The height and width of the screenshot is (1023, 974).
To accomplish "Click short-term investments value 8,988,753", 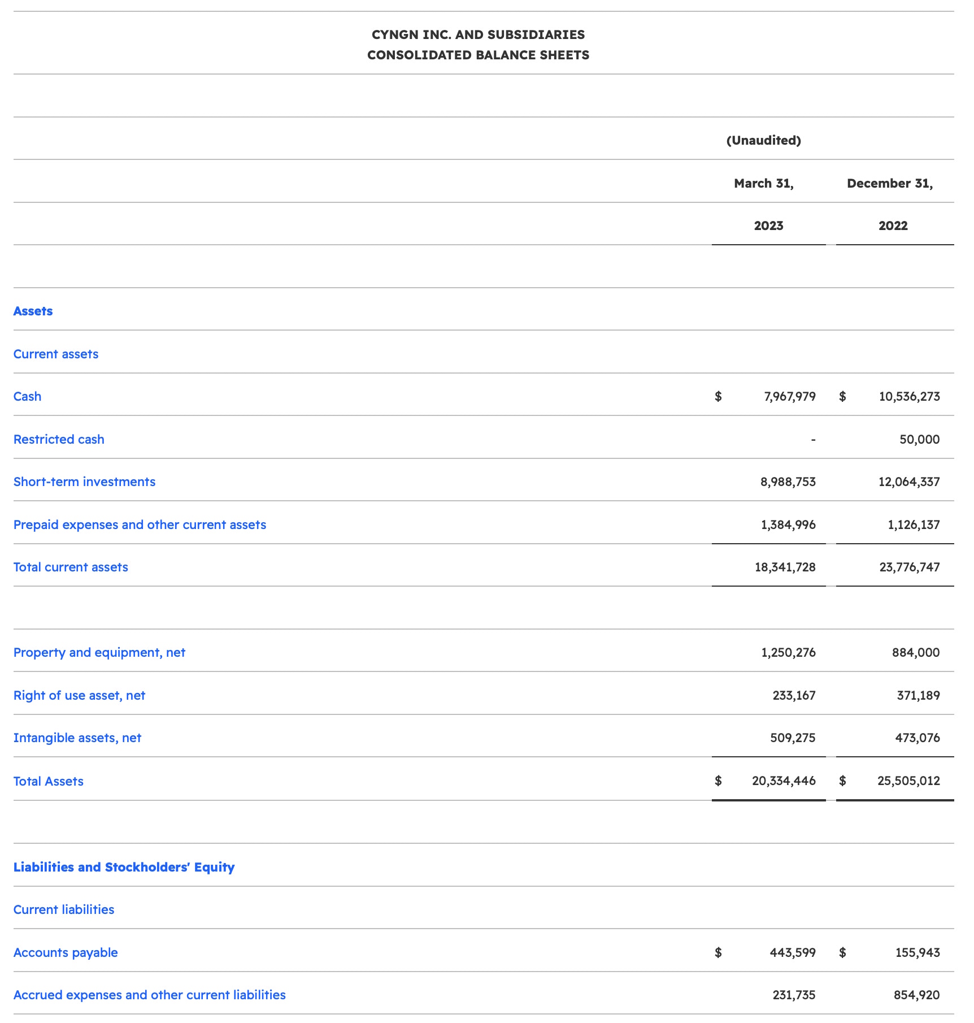I will pyautogui.click(x=788, y=482).
